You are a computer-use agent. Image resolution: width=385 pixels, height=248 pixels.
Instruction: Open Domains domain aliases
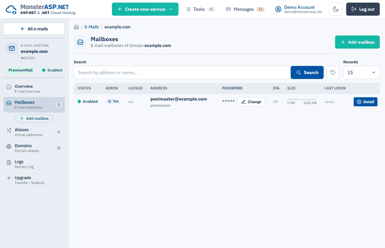coord(34,148)
